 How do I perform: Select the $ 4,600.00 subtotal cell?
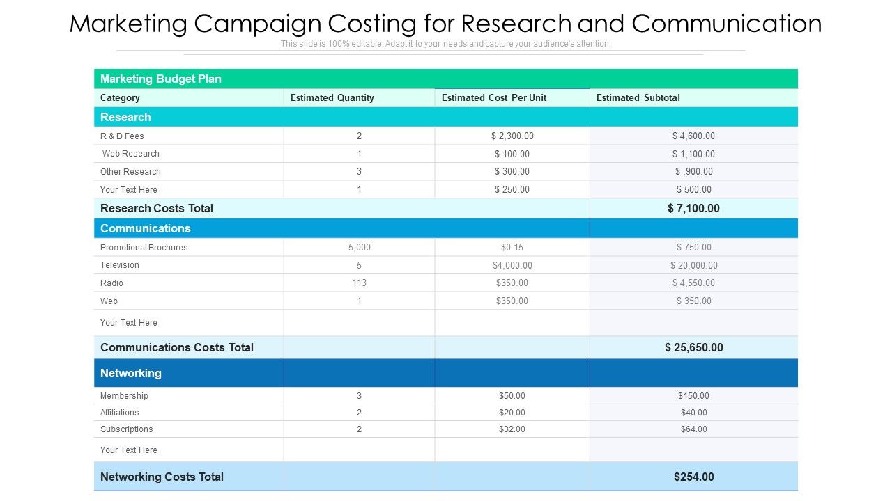coord(693,136)
